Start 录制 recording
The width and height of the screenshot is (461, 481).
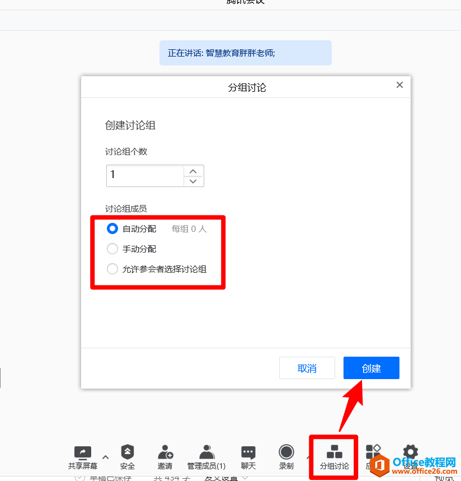[286, 457]
